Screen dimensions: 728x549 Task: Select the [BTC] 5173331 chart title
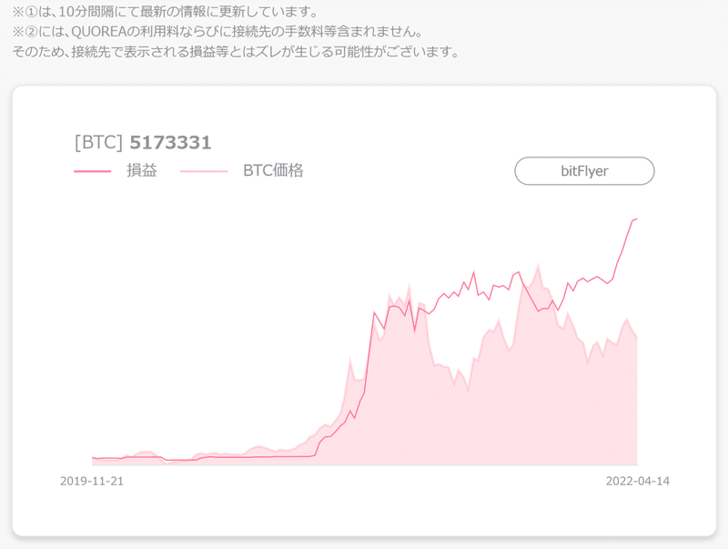click(x=143, y=142)
